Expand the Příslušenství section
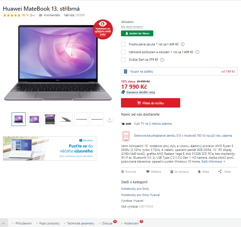Image resolution: width=241 pixels, height=227 pixels. click(x=22, y=223)
